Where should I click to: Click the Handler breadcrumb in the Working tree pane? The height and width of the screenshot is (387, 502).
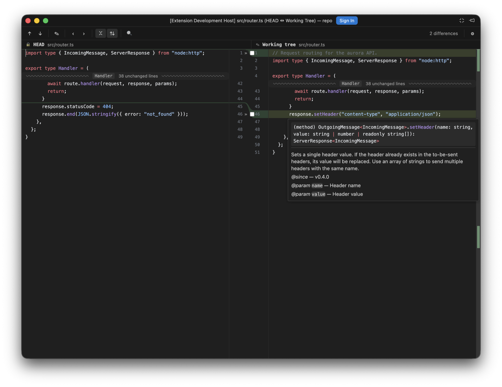(x=350, y=83)
